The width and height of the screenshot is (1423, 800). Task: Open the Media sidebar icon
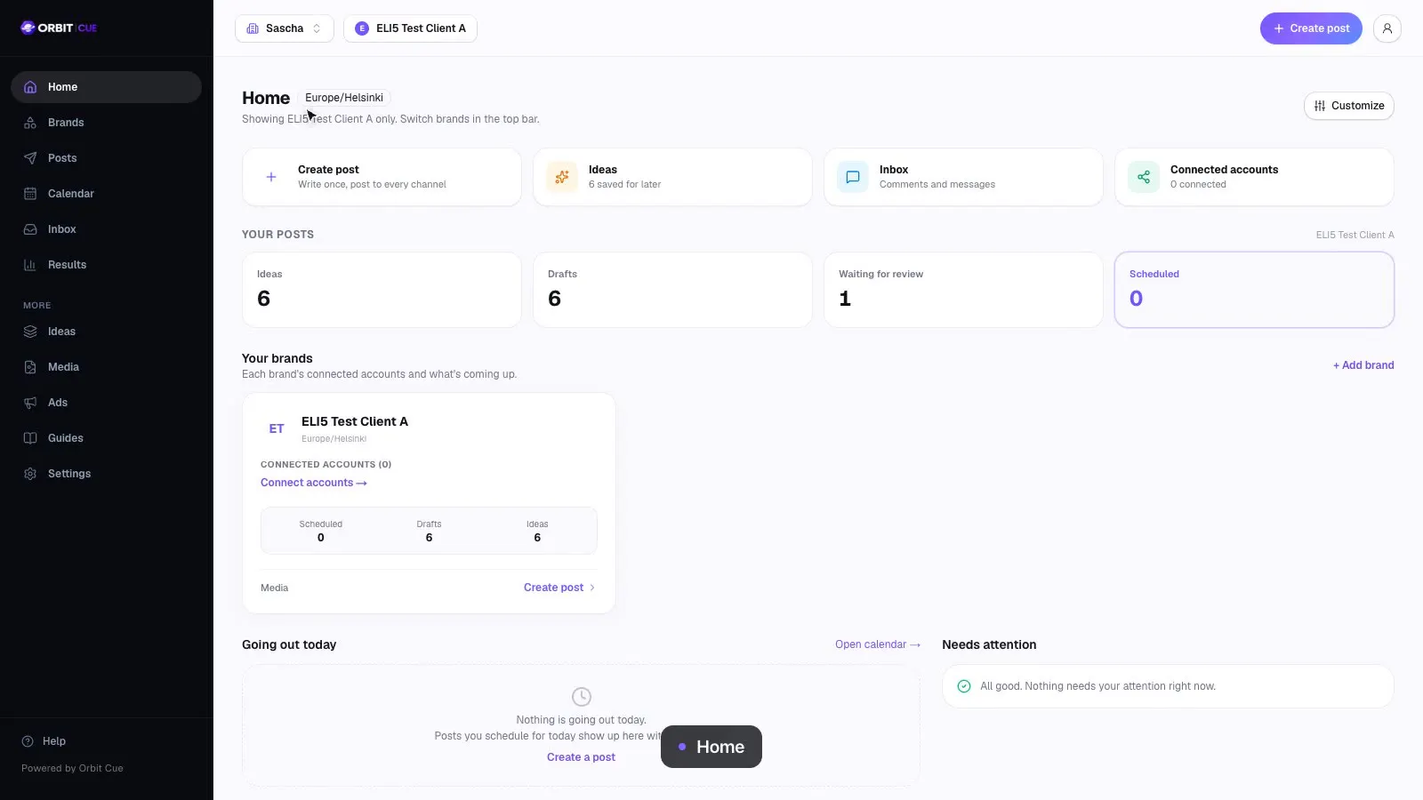tap(30, 367)
